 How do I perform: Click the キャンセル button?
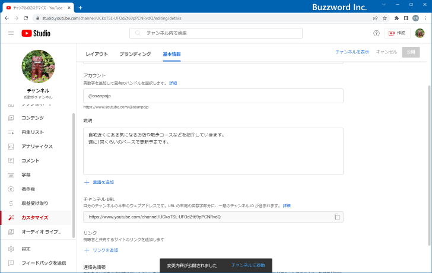[x=386, y=52]
